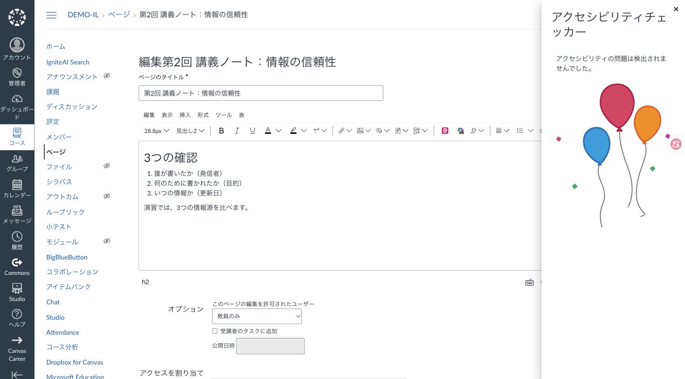Open the apps plug icon

pyautogui.click(x=473, y=131)
